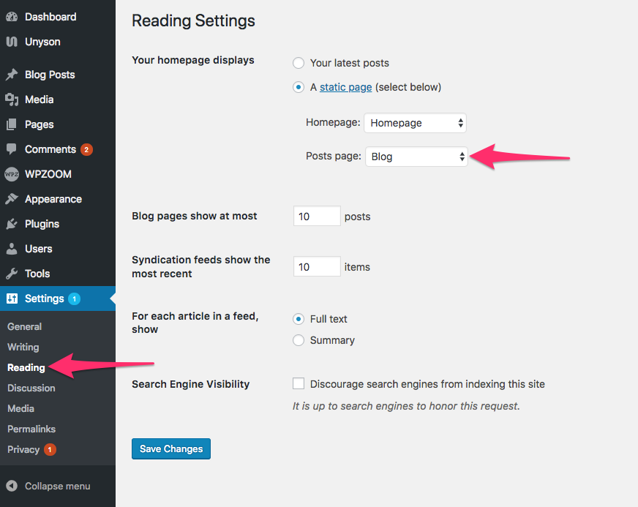Collapse the admin sidebar menu

pyautogui.click(x=48, y=486)
